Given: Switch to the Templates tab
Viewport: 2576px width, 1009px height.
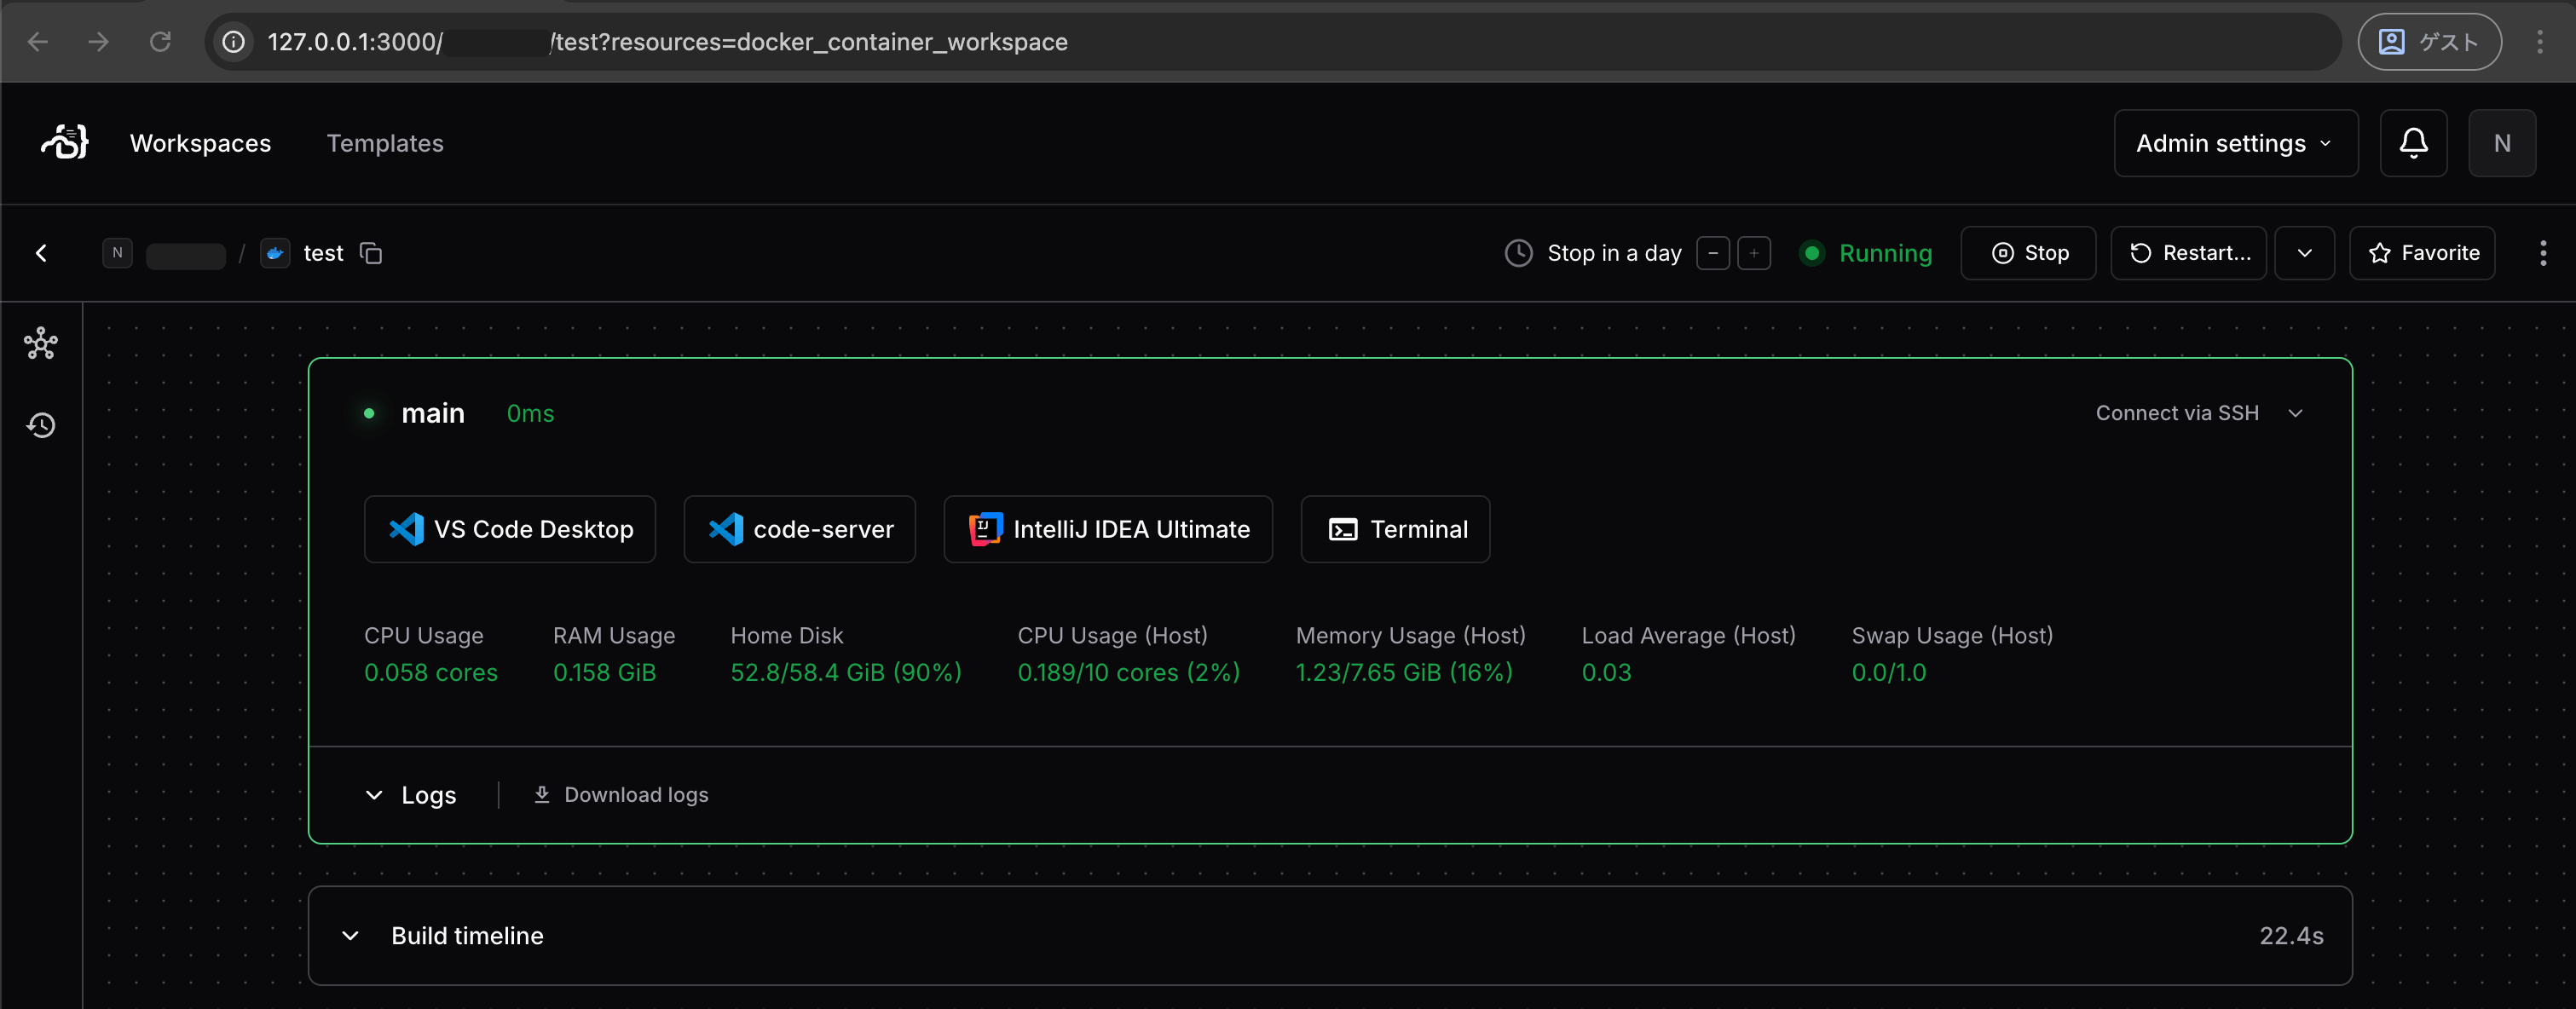Looking at the screenshot, I should pos(385,143).
